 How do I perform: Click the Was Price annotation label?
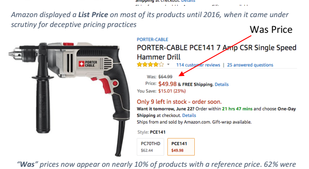click(271, 30)
